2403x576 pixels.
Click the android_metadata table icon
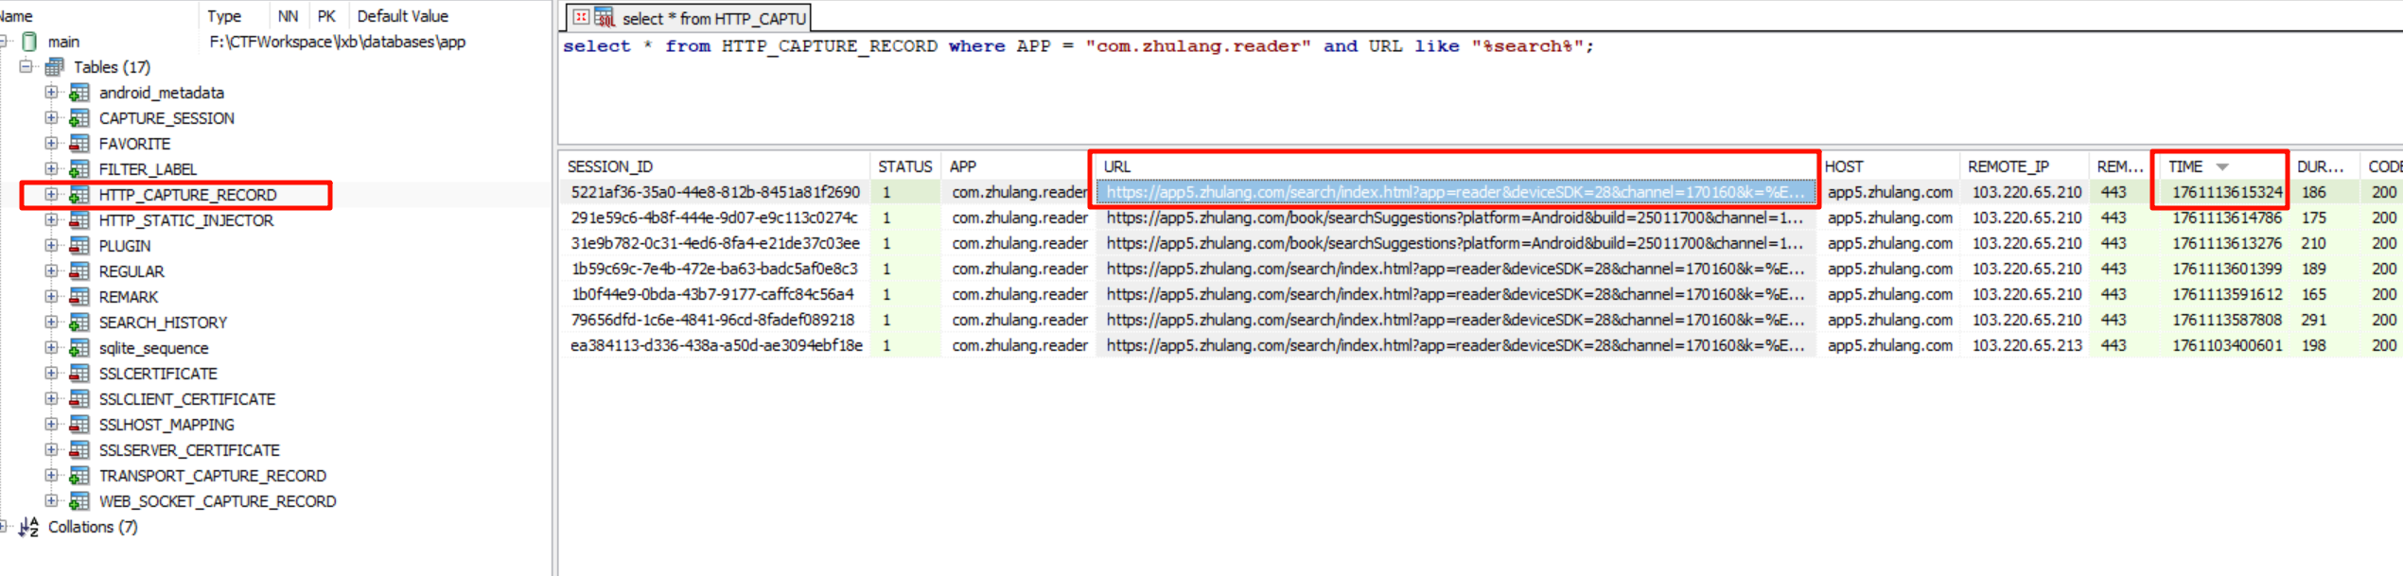79,93
